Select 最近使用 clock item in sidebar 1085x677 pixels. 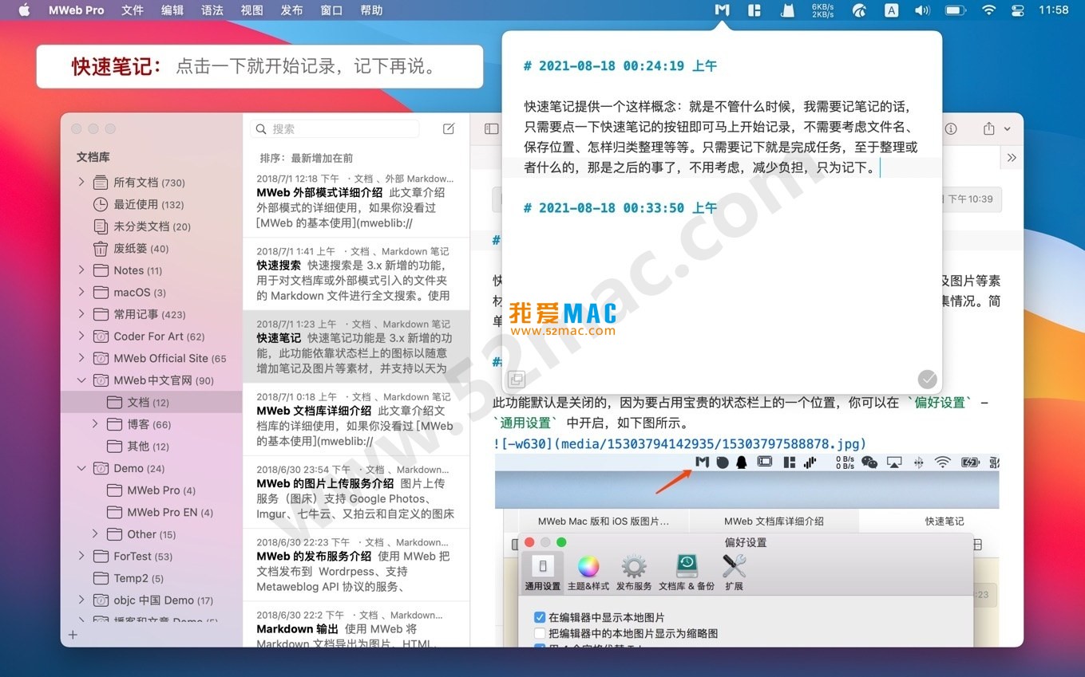click(152, 204)
